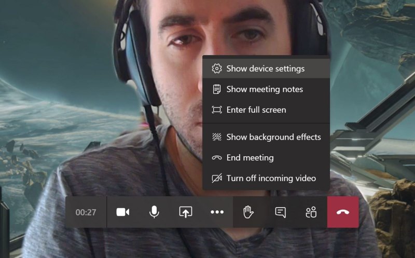
Task: Open the share screen tray
Action: click(x=186, y=212)
